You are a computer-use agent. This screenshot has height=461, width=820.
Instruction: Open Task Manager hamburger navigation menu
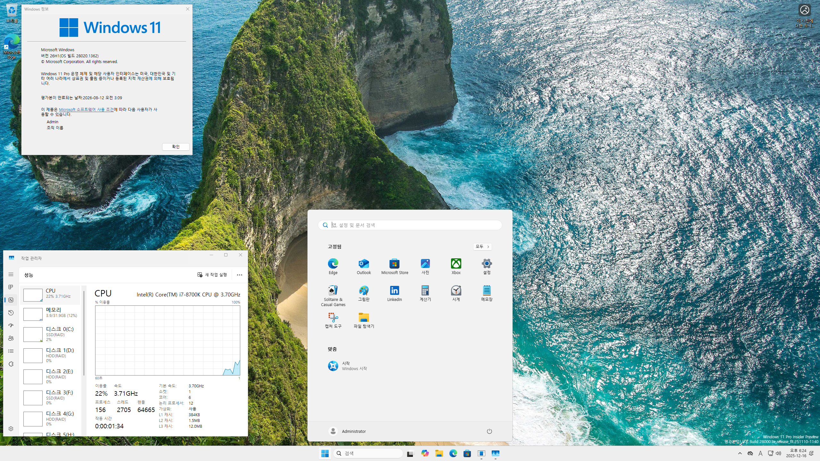point(11,274)
